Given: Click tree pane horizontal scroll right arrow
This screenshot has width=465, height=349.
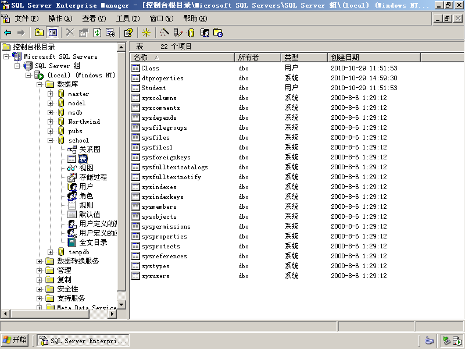Looking at the screenshot, I should (x=112, y=314).
